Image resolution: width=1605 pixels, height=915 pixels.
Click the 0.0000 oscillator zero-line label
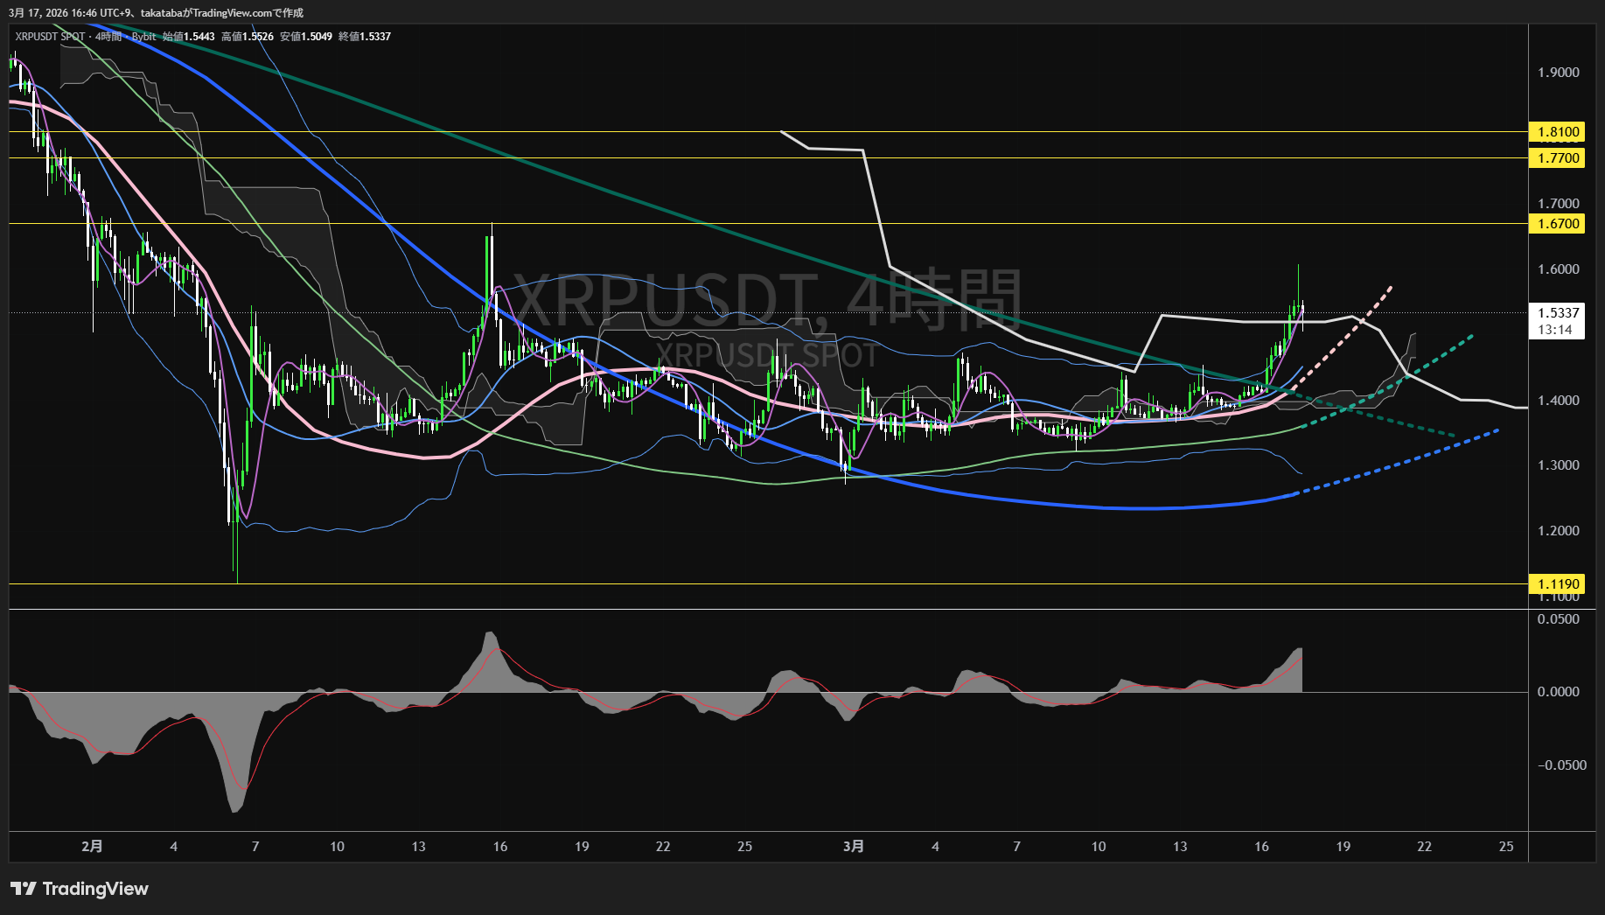coord(1558,692)
